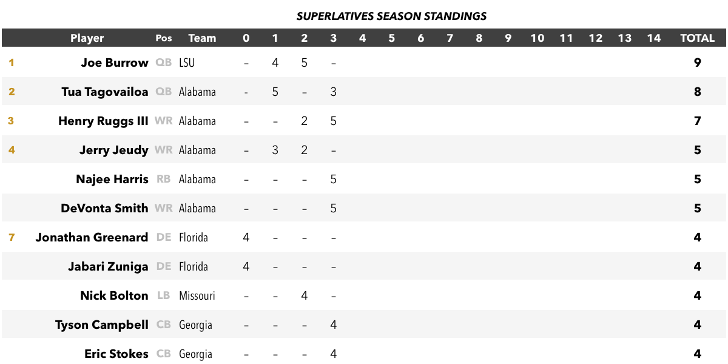This screenshot has width=728, height=364.
Task: Select the week 14 column header
Action: tap(654, 38)
